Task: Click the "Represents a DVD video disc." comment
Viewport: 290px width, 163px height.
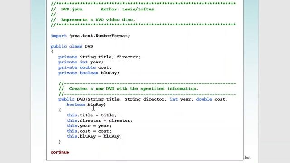Action: coord(98,20)
